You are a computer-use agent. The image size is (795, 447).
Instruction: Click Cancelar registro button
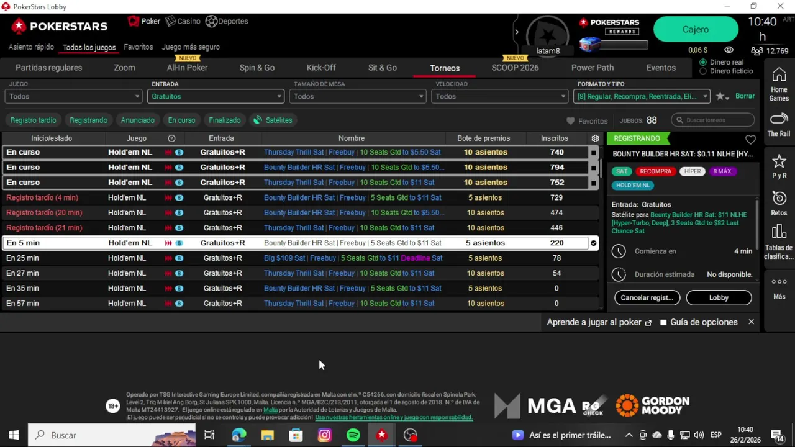pos(647,298)
